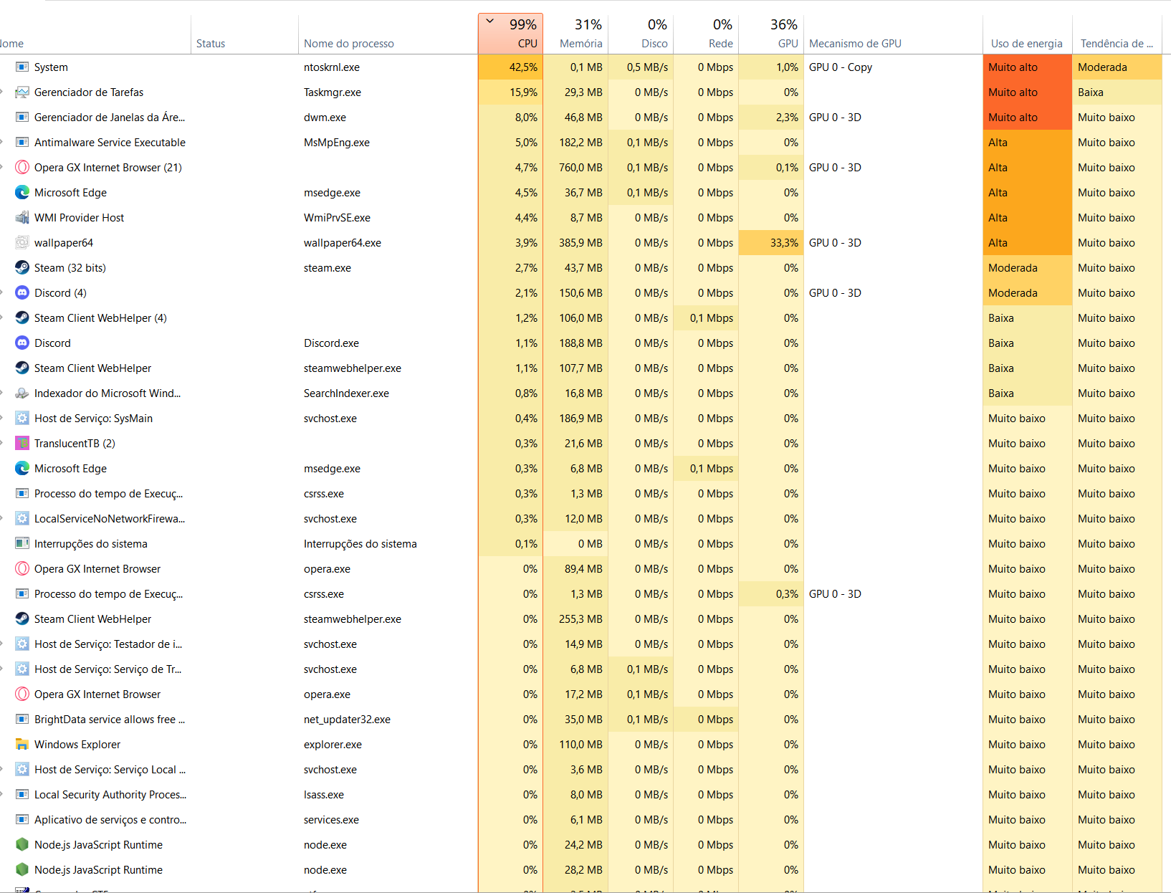This screenshot has height=893, width=1171.
Task: Sort by the Status column header
Action: pyautogui.click(x=244, y=34)
